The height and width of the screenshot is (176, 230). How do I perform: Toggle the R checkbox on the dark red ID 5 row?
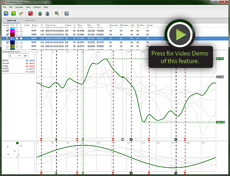point(17,34)
